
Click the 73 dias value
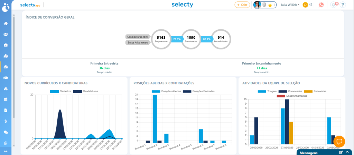[x=261, y=68]
